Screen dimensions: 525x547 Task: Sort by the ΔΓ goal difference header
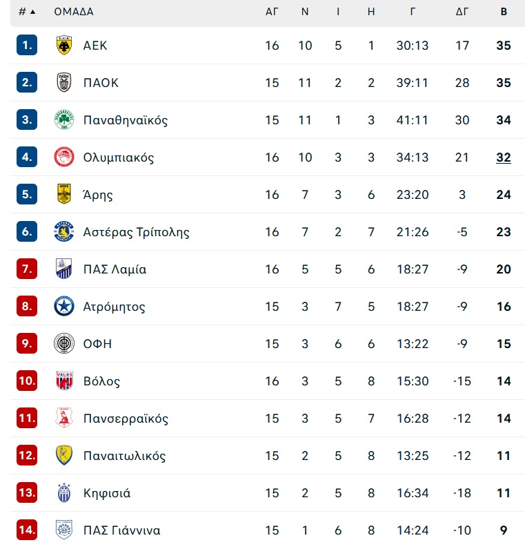(x=462, y=12)
